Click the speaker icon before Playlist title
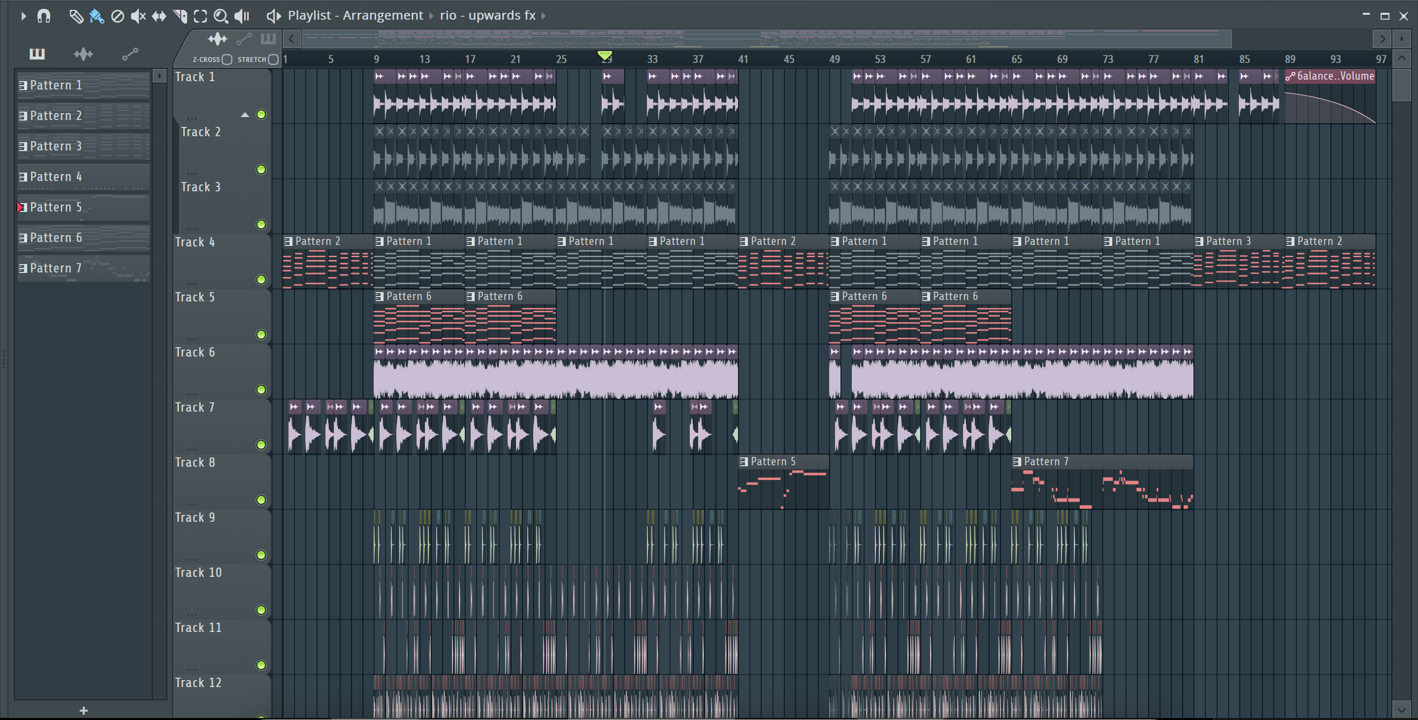Screen dimensions: 1418x720 point(274,16)
